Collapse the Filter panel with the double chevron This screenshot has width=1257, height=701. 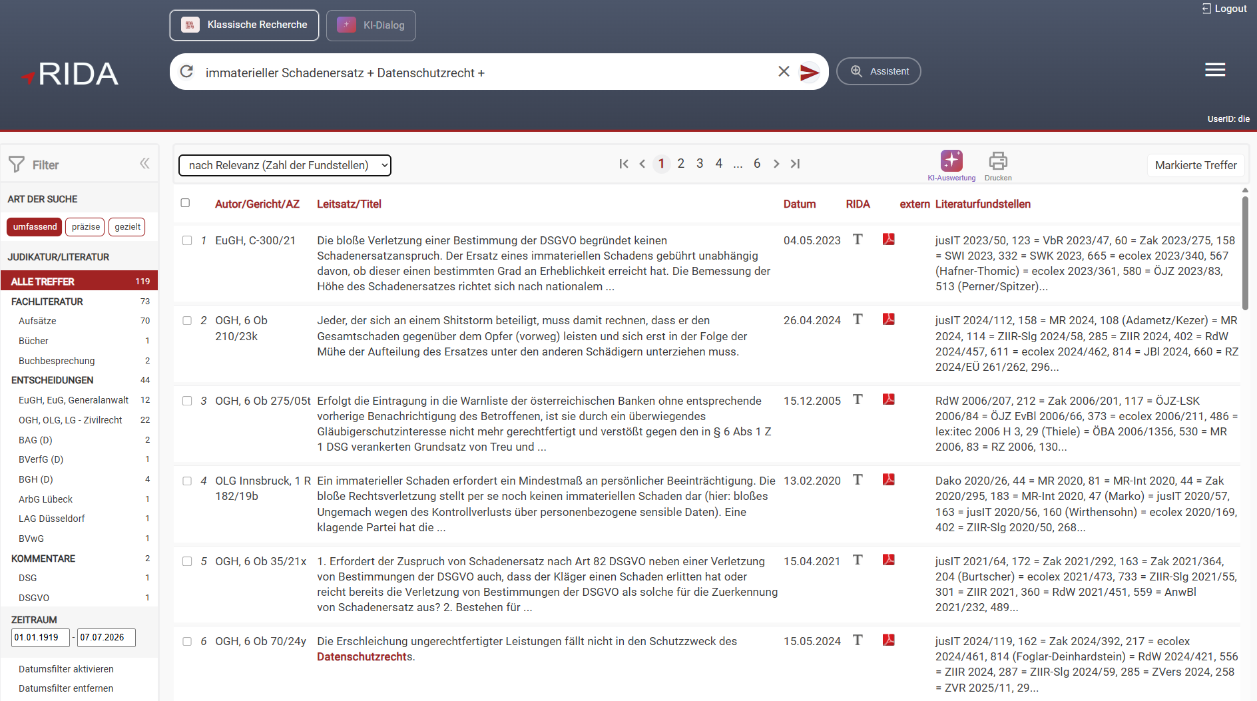click(144, 164)
